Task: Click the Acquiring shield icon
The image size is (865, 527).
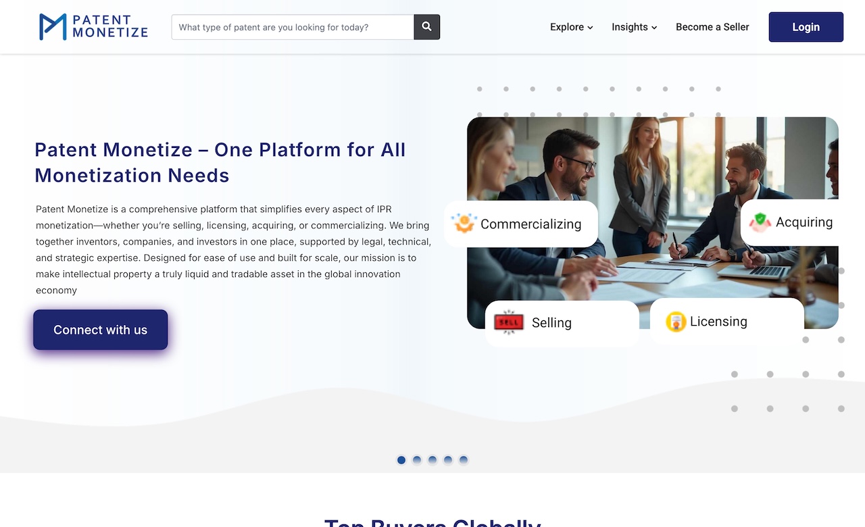Action: (760, 222)
